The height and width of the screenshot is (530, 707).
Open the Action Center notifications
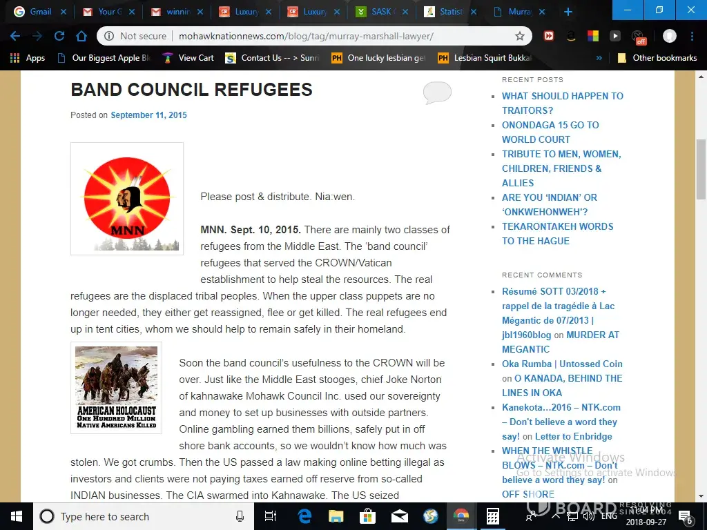[686, 517]
